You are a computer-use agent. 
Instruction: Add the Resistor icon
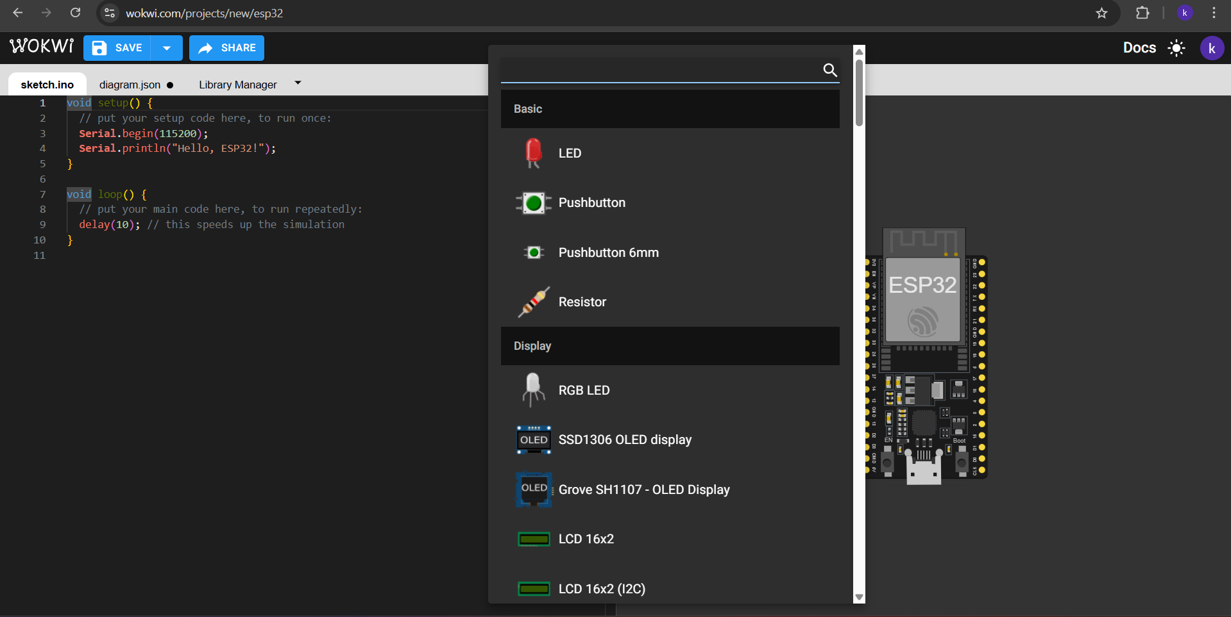tap(534, 302)
